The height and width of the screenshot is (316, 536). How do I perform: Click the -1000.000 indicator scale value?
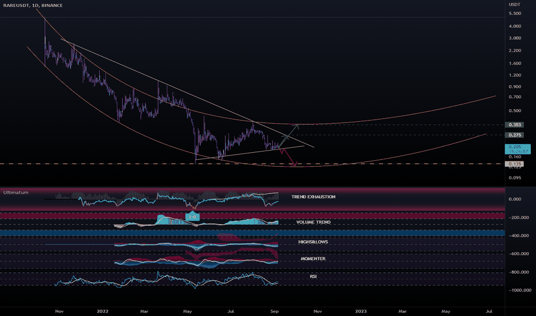tap(520, 290)
